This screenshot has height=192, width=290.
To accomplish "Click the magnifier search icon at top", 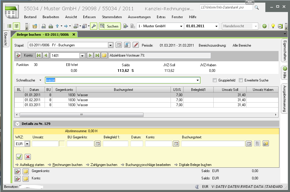I will point(257,8).
